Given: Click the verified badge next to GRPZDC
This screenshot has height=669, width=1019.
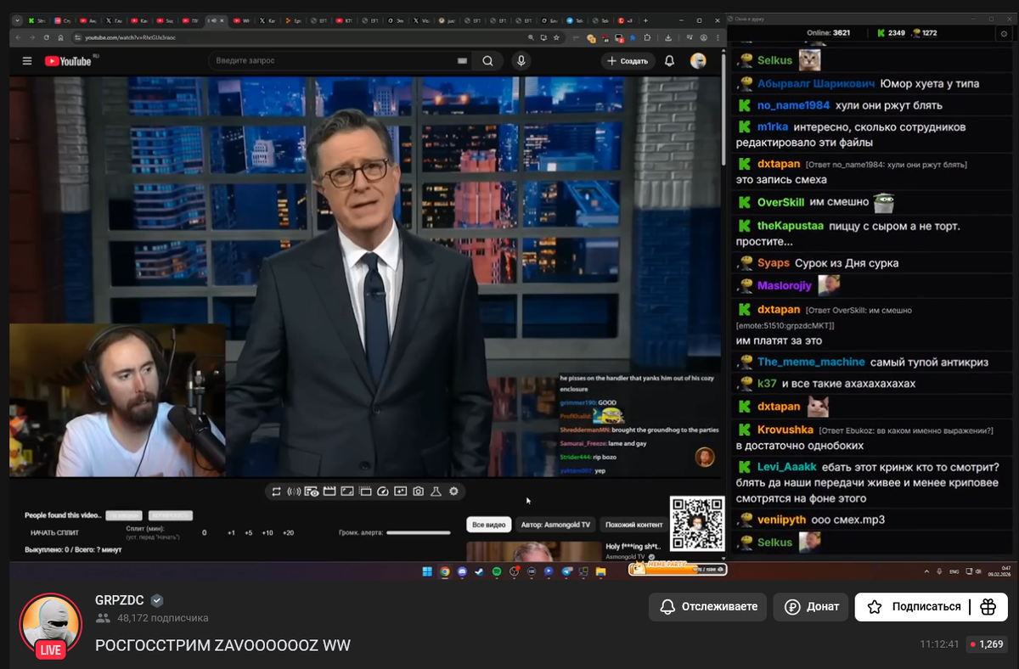Looking at the screenshot, I should point(156,601).
